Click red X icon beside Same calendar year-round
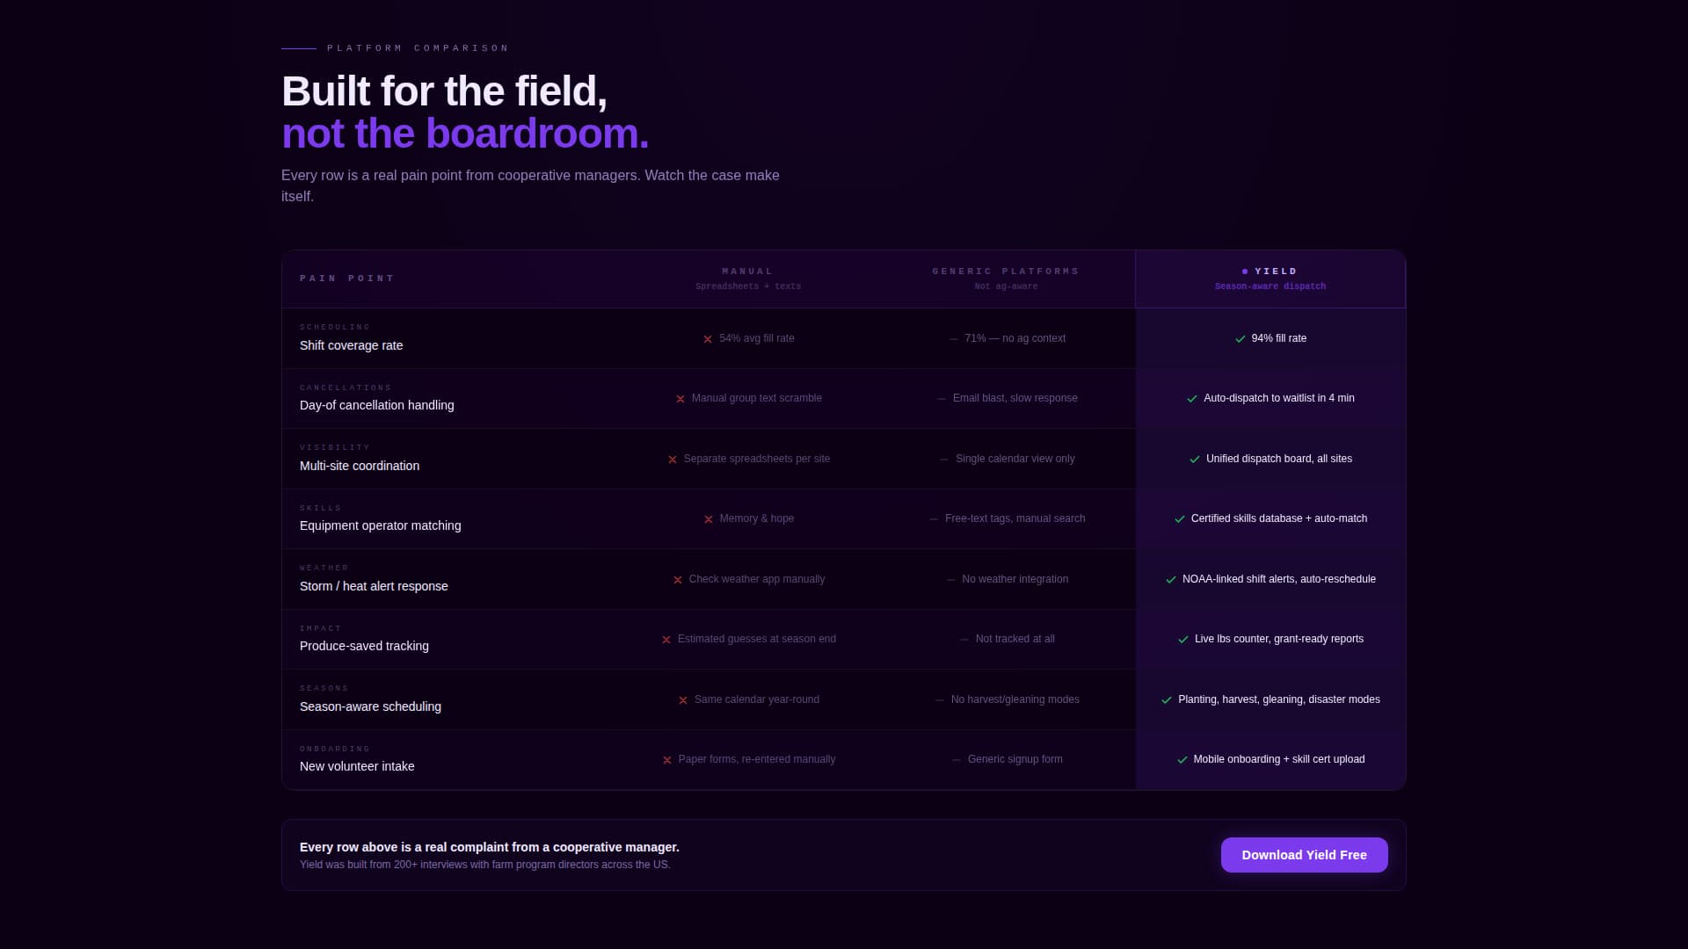This screenshot has height=949, width=1688. pos(683,700)
